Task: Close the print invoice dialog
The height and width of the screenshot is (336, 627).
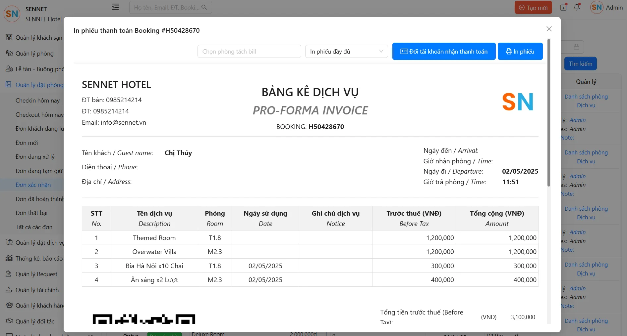Action: pyautogui.click(x=549, y=29)
